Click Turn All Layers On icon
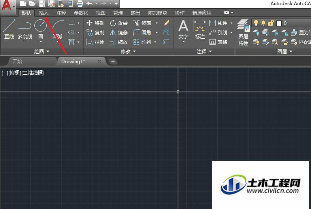The width and height of the screenshot is (311, 209). point(256,42)
